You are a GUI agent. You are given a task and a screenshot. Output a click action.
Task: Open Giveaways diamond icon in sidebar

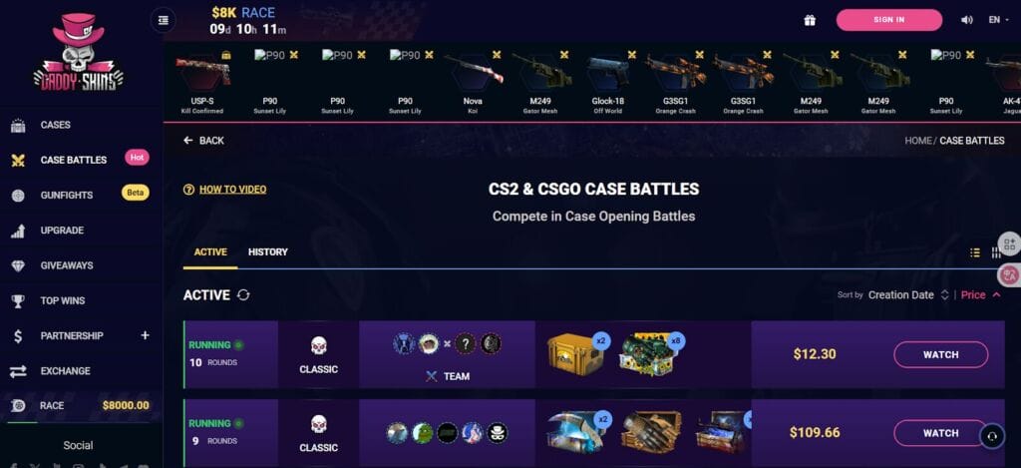point(18,265)
